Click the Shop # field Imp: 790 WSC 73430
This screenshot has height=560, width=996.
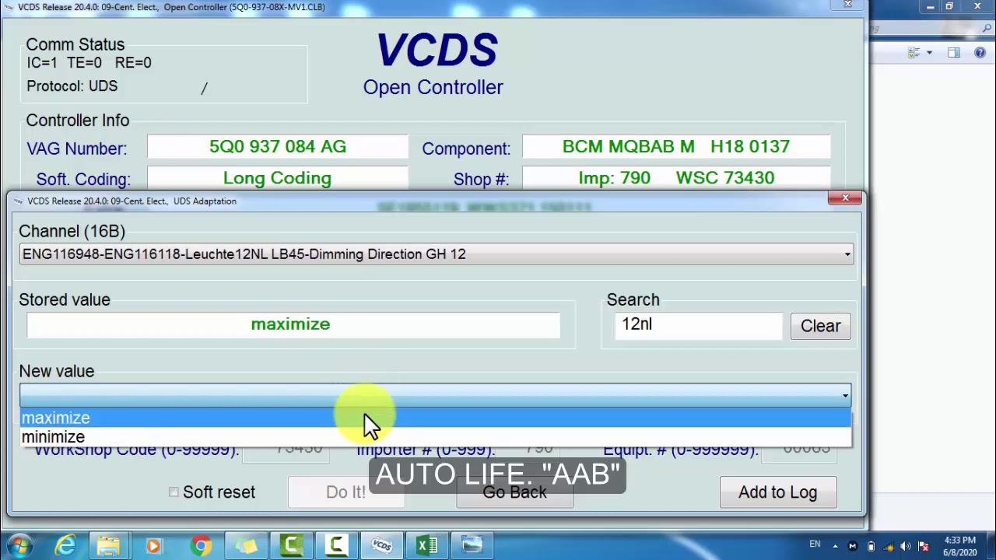(675, 178)
